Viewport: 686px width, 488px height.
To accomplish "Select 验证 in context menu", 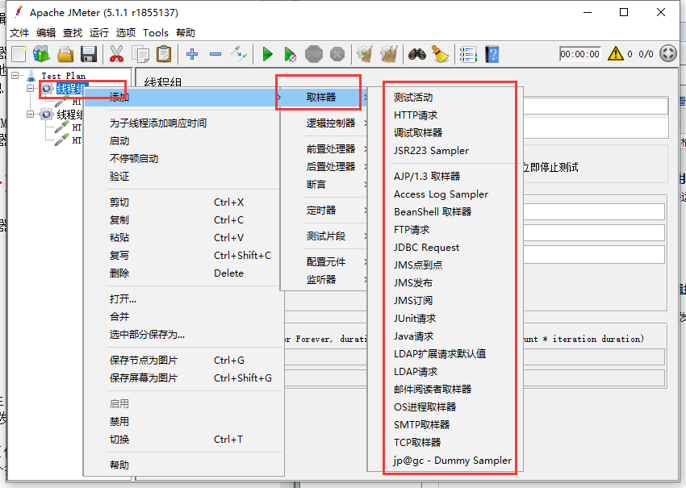I will click(183, 177).
